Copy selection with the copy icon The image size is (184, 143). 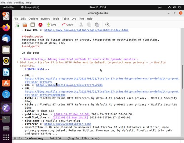point(89,25)
